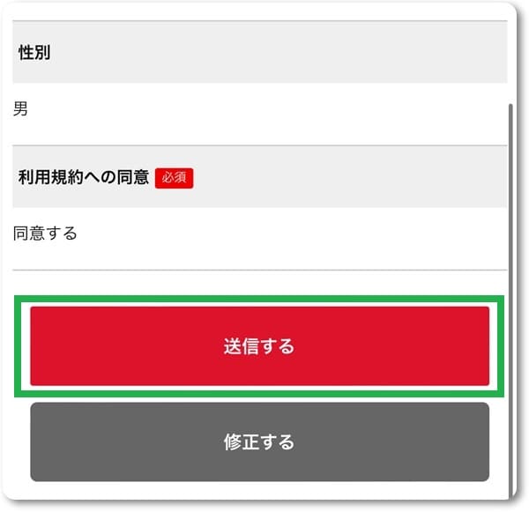Click the white area below the 修正する button

(x=259, y=490)
